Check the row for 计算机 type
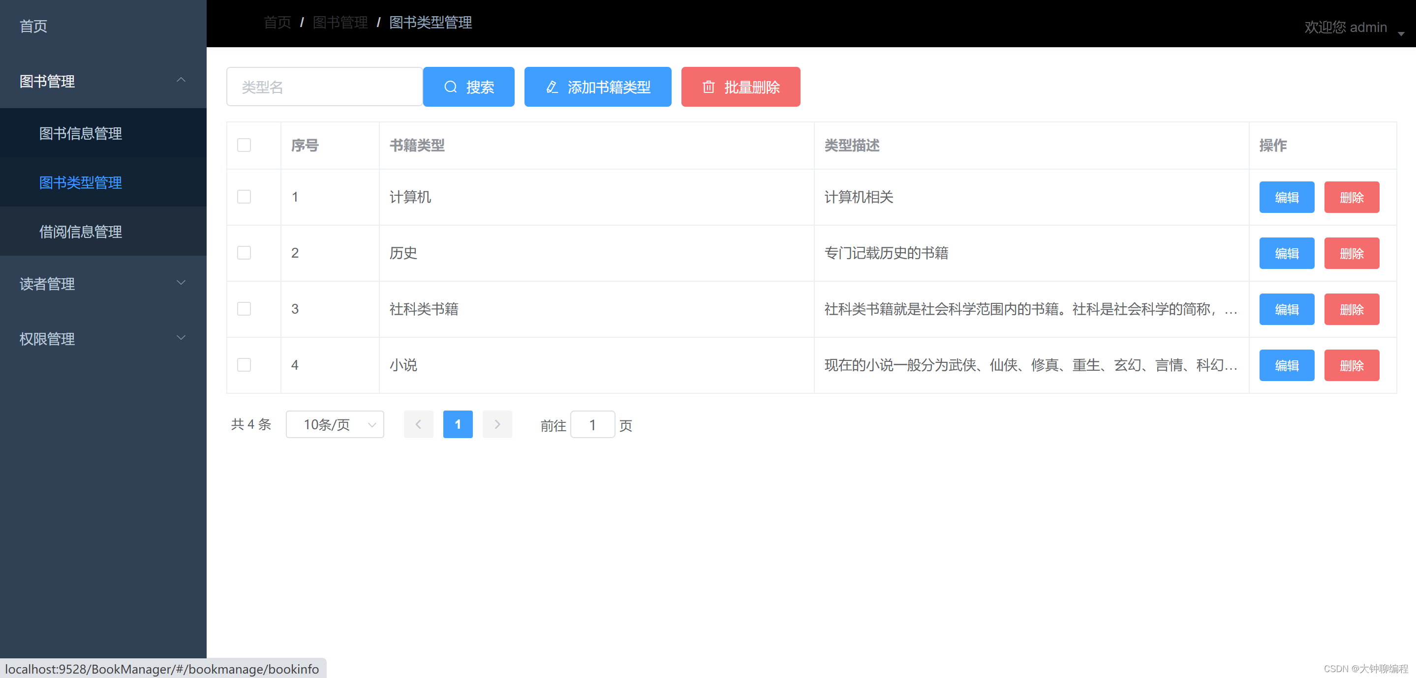Viewport: 1416px width, 678px height. pyautogui.click(x=244, y=197)
